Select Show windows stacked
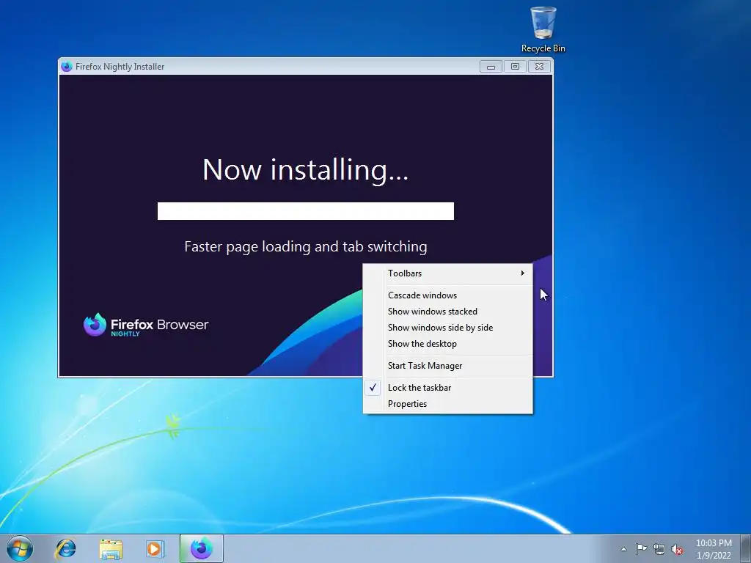The image size is (751, 563). coord(448,312)
